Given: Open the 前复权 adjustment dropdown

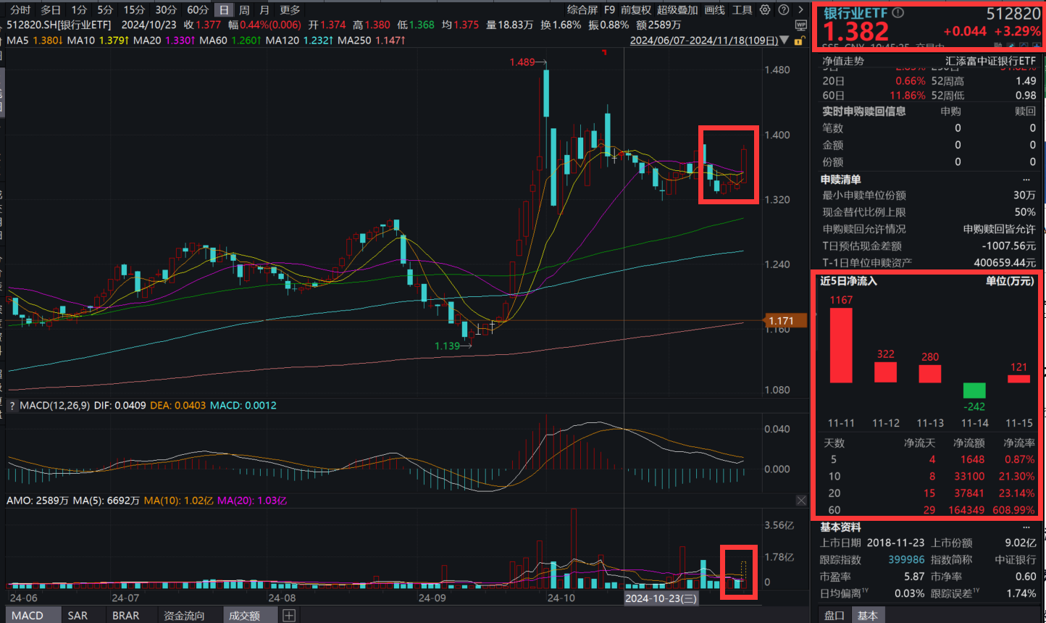Looking at the screenshot, I should (636, 9).
